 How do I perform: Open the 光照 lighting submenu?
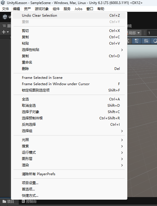69,140
